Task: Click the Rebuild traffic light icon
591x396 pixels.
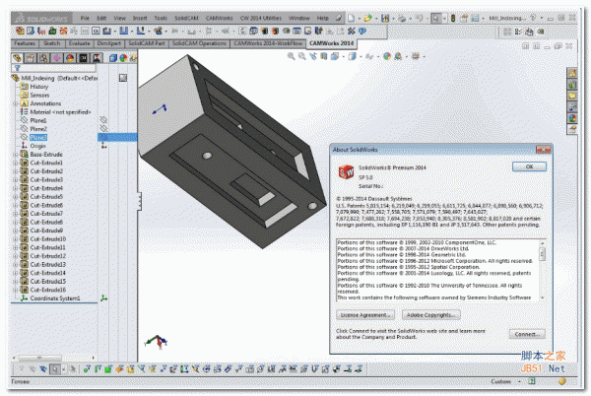Action: click(x=453, y=18)
